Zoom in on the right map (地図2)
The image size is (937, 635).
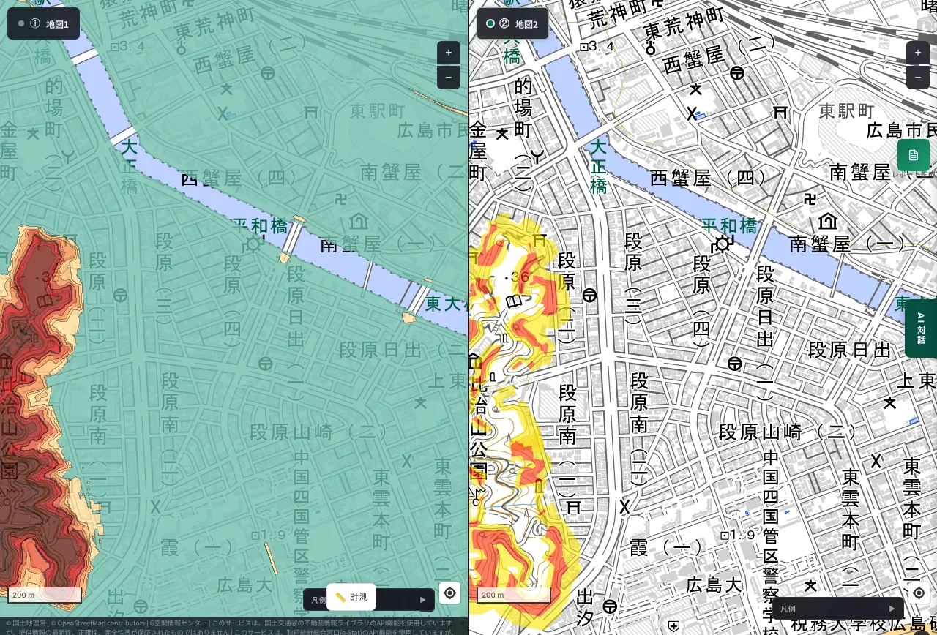[918, 53]
